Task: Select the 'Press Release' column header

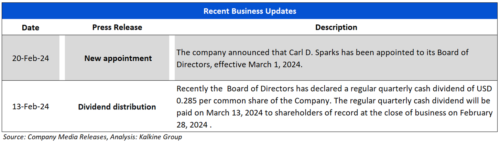Action: (117, 27)
